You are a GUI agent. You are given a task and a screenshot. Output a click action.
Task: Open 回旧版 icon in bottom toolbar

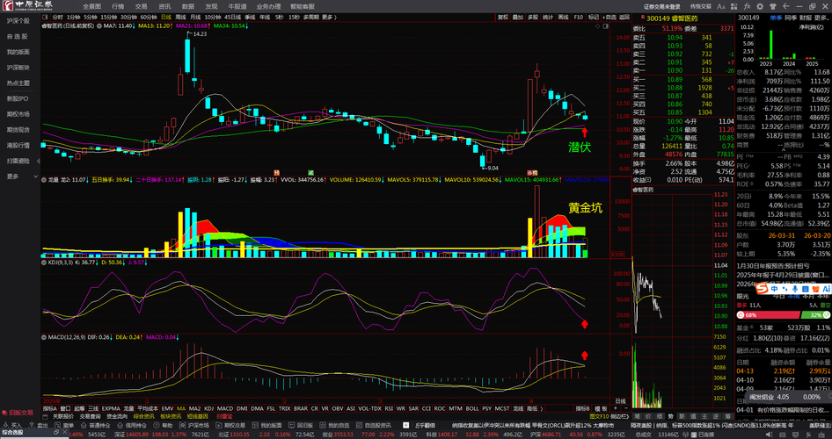(291, 426)
